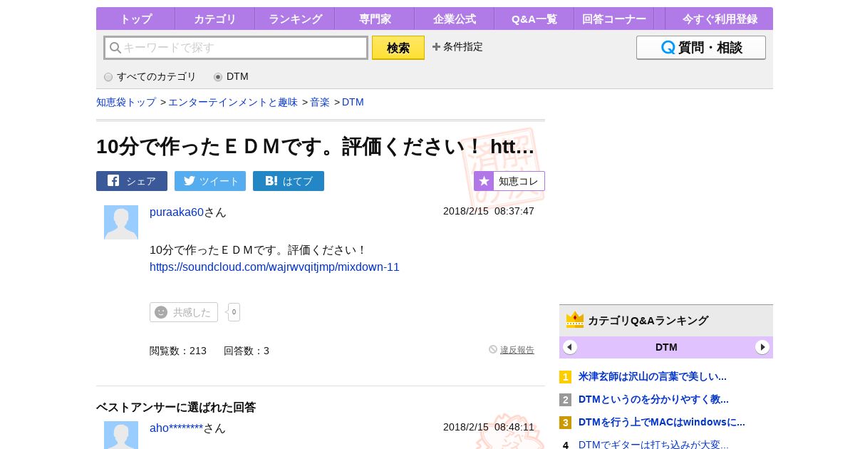Screen dimensions: 855x449
Task: Open puraaka60's profile avatar
Action: tap(121, 222)
